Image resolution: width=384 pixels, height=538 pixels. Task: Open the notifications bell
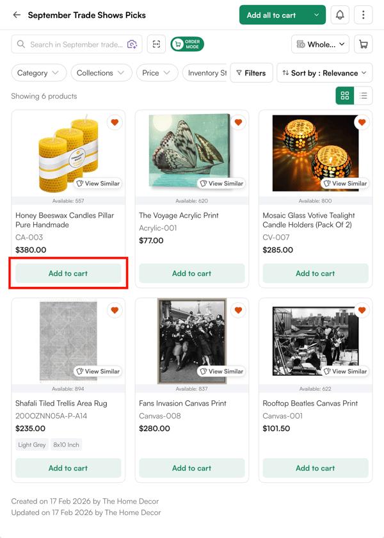[340, 14]
